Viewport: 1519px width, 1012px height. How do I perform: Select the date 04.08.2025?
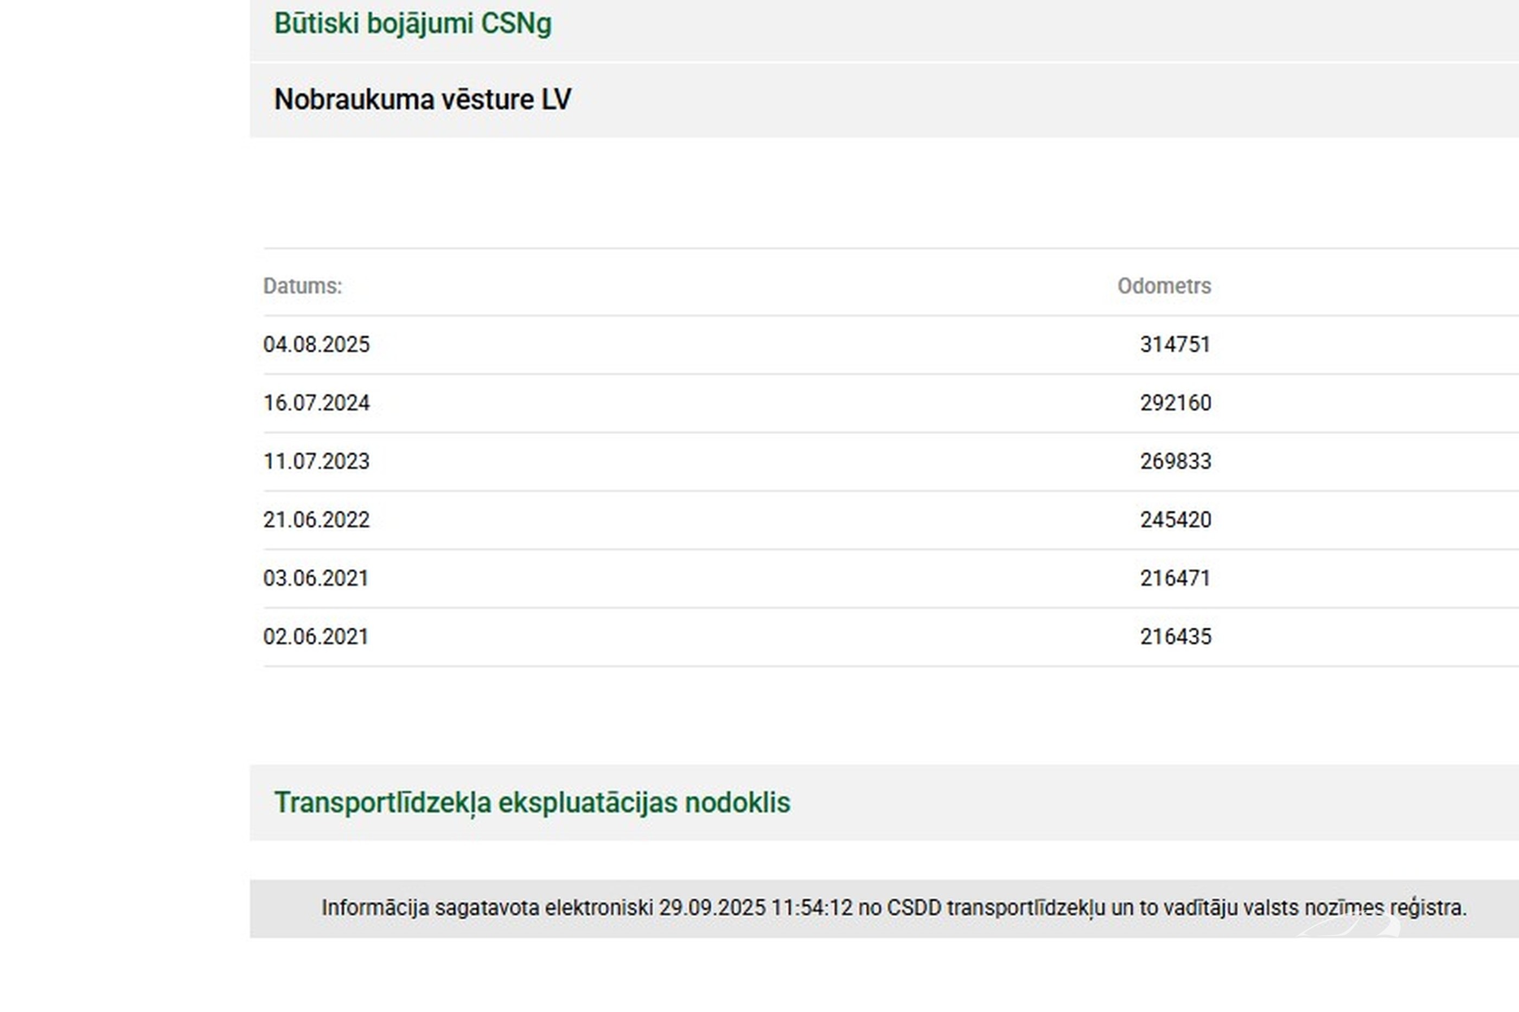316,345
